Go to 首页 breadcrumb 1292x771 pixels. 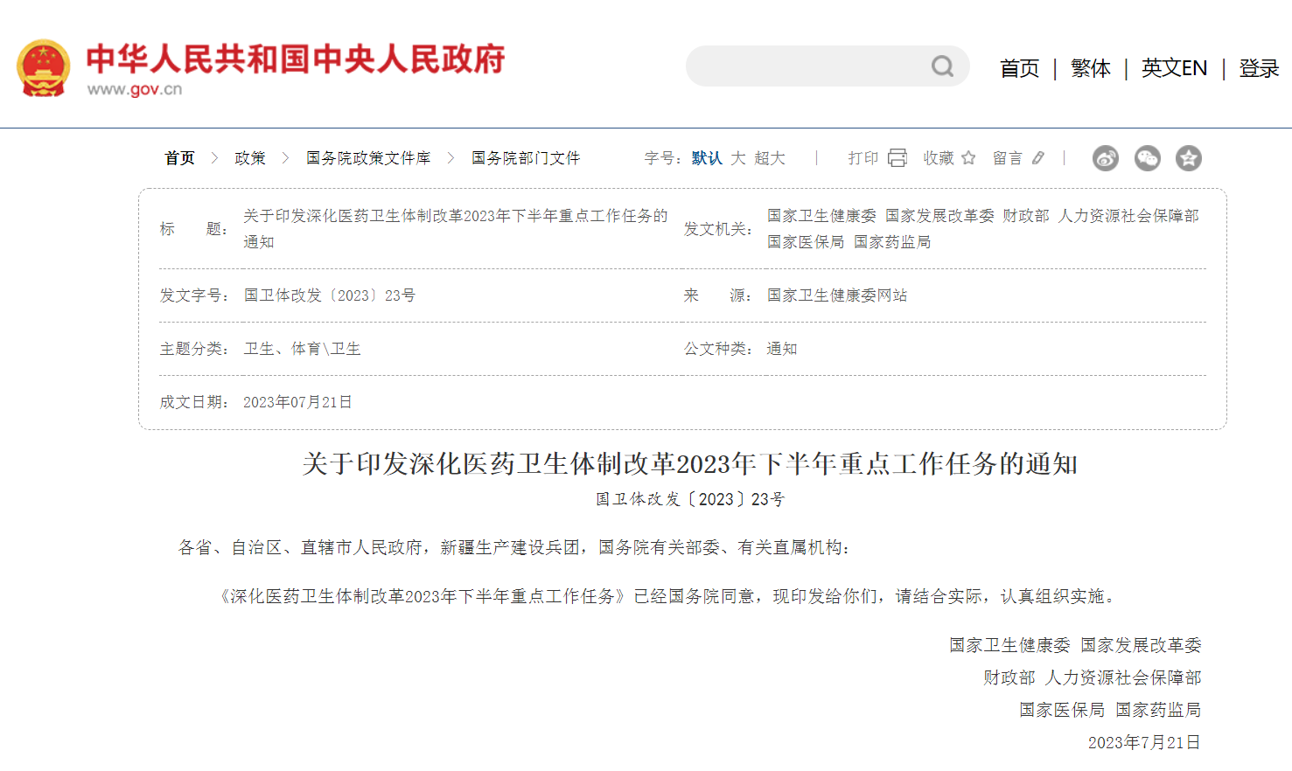pyautogui.click(x=179, y=158)
